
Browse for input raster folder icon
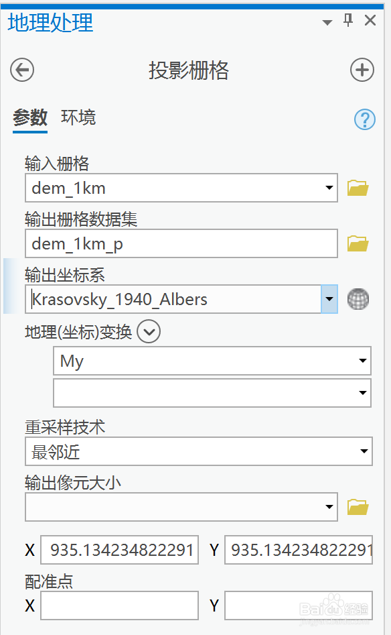(x=358, y=188)
